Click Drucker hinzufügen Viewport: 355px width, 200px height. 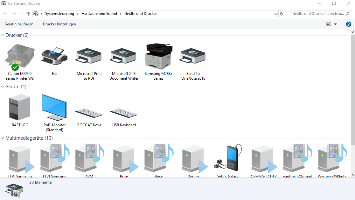point(59,24)
